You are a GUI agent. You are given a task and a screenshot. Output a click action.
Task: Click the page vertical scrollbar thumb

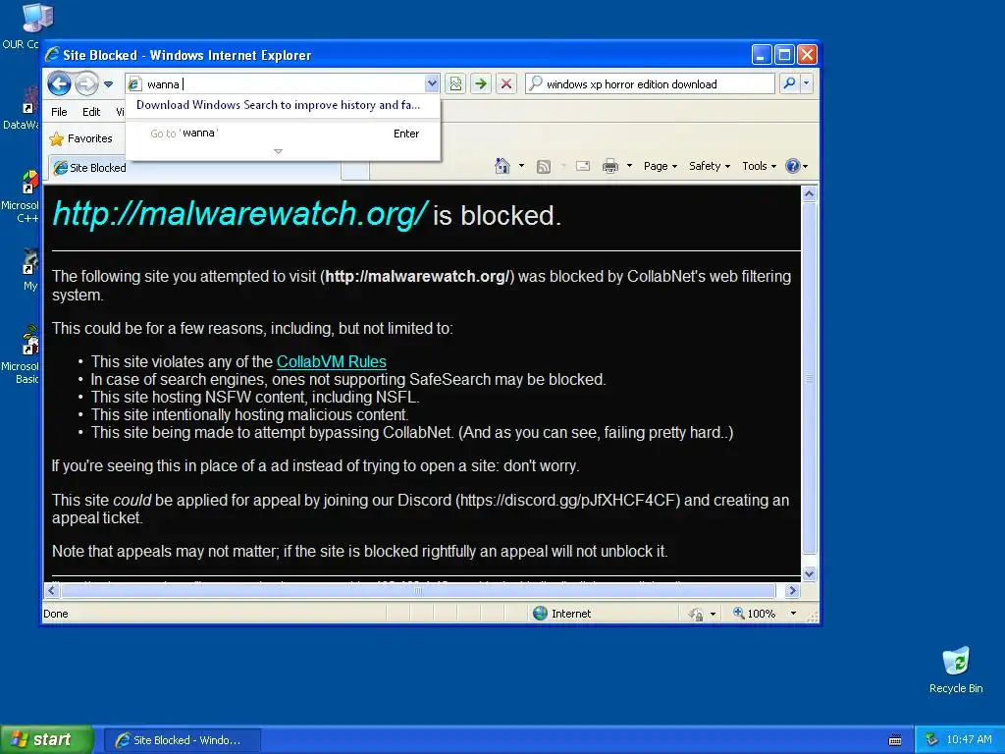click(x=809, y=378)
